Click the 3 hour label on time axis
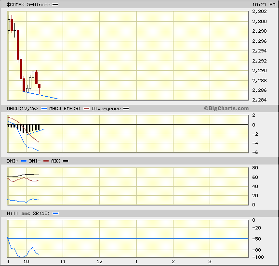Viewport: 279px width, 266px height. click(210, 262)
